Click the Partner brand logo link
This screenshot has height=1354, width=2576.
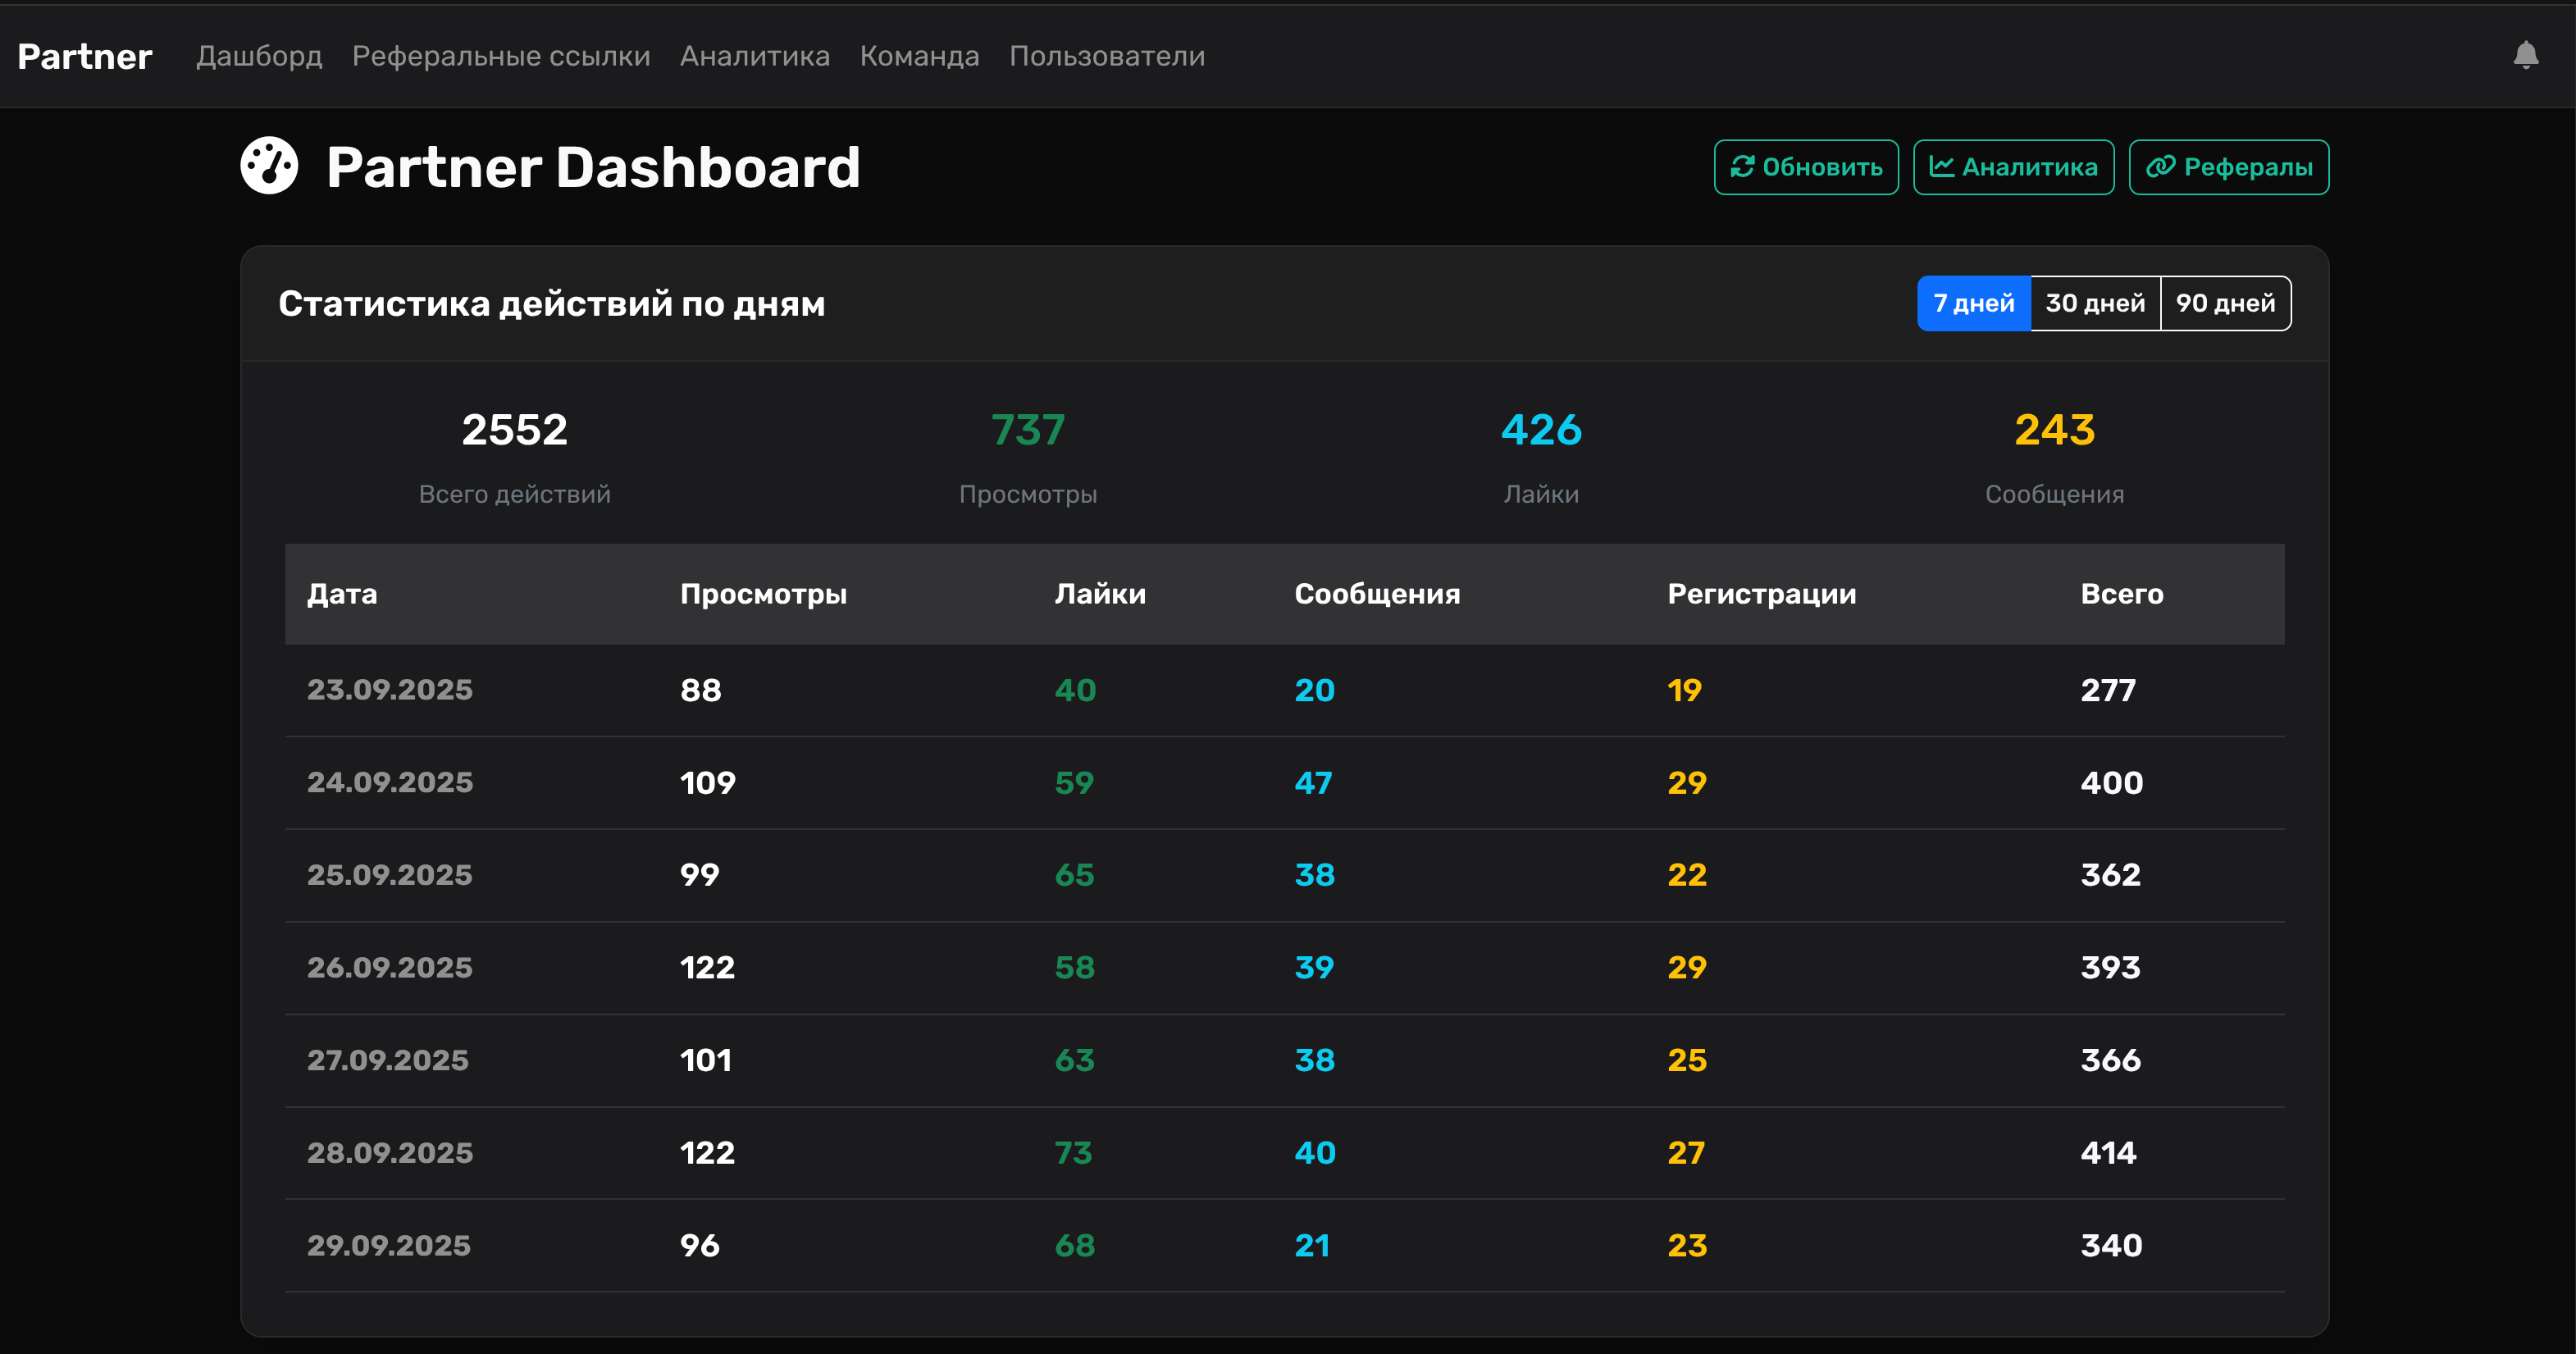[x=85, y=56]
